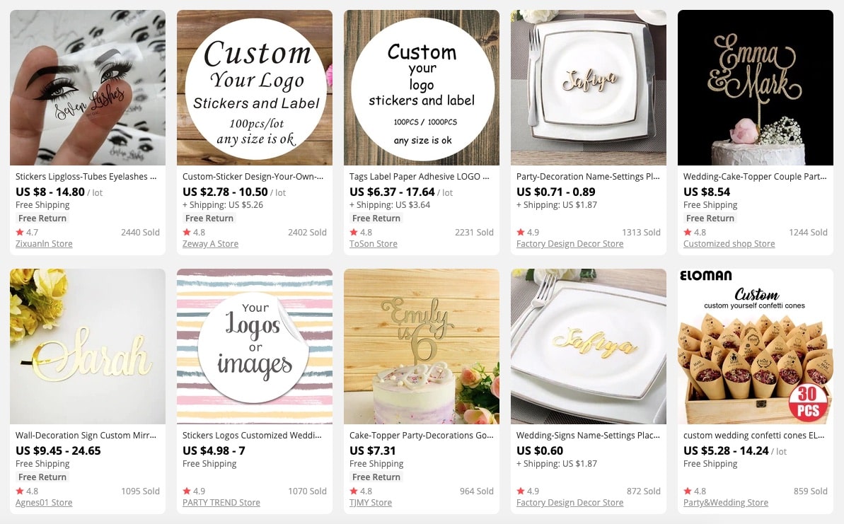844x524 pixels.
Task: Open the PARTY TREND Store link
Action: tap(221, 503)
